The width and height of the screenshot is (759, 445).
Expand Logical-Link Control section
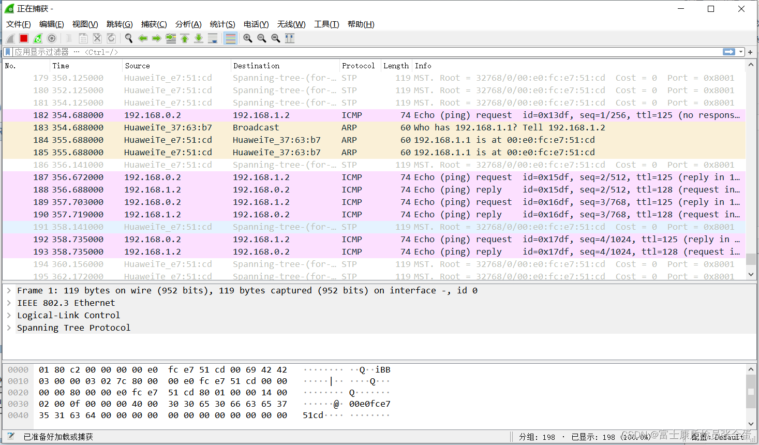9,315
